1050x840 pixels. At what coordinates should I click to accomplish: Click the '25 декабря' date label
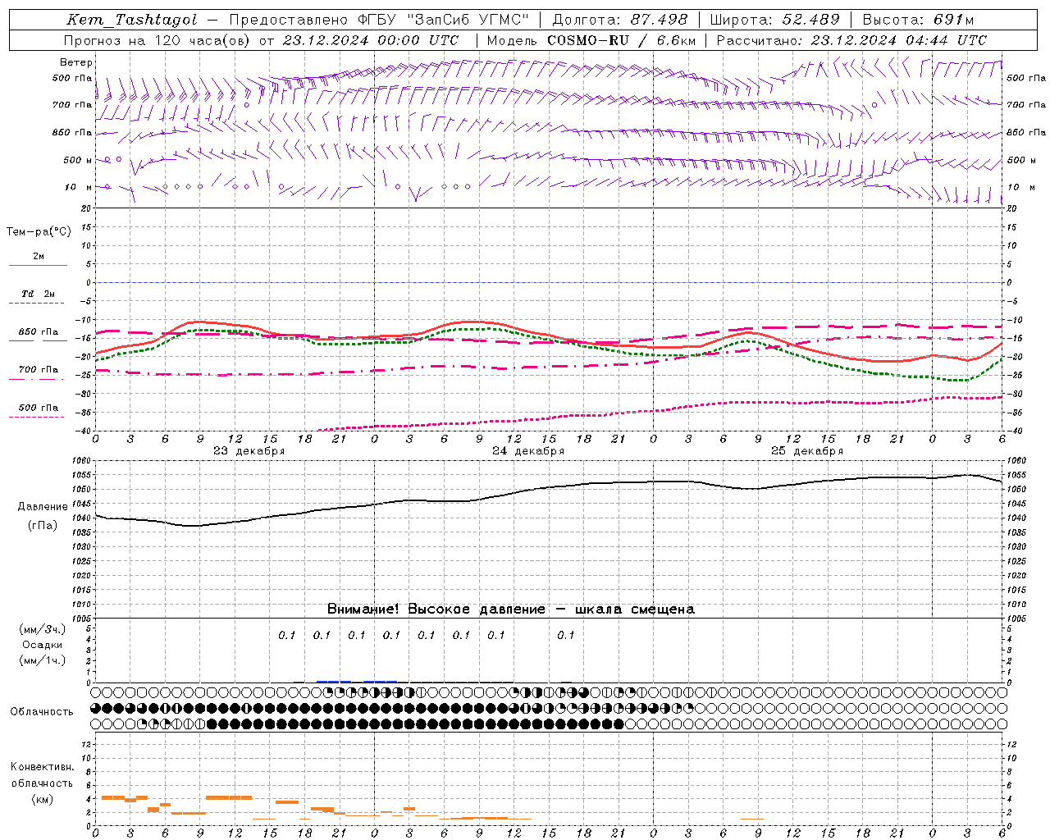[807, 451]
